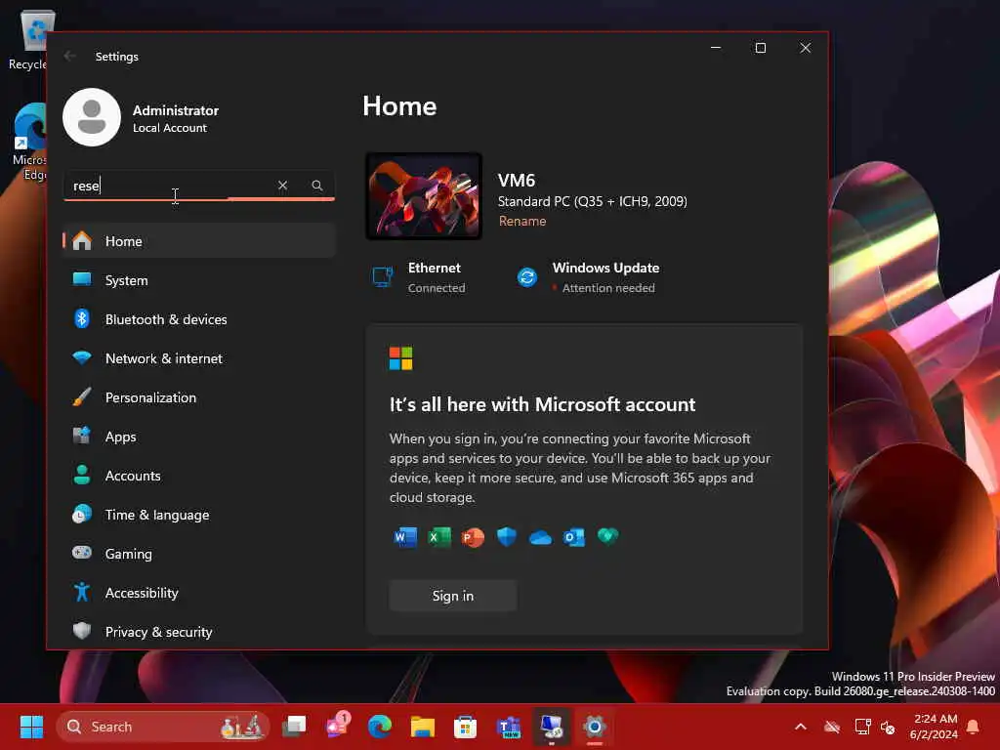Click the back arrow in Settings
The width and height of the screenshot is (1000, 750).
[70, 56]
